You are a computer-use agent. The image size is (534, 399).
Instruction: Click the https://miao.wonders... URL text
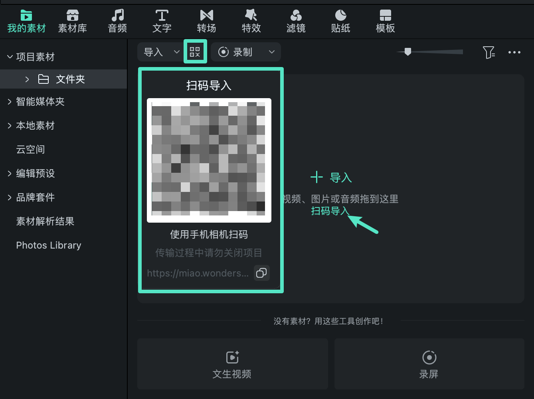pos(198,273)
